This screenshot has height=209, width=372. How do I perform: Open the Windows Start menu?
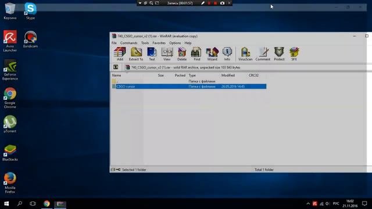coord(6,204)
